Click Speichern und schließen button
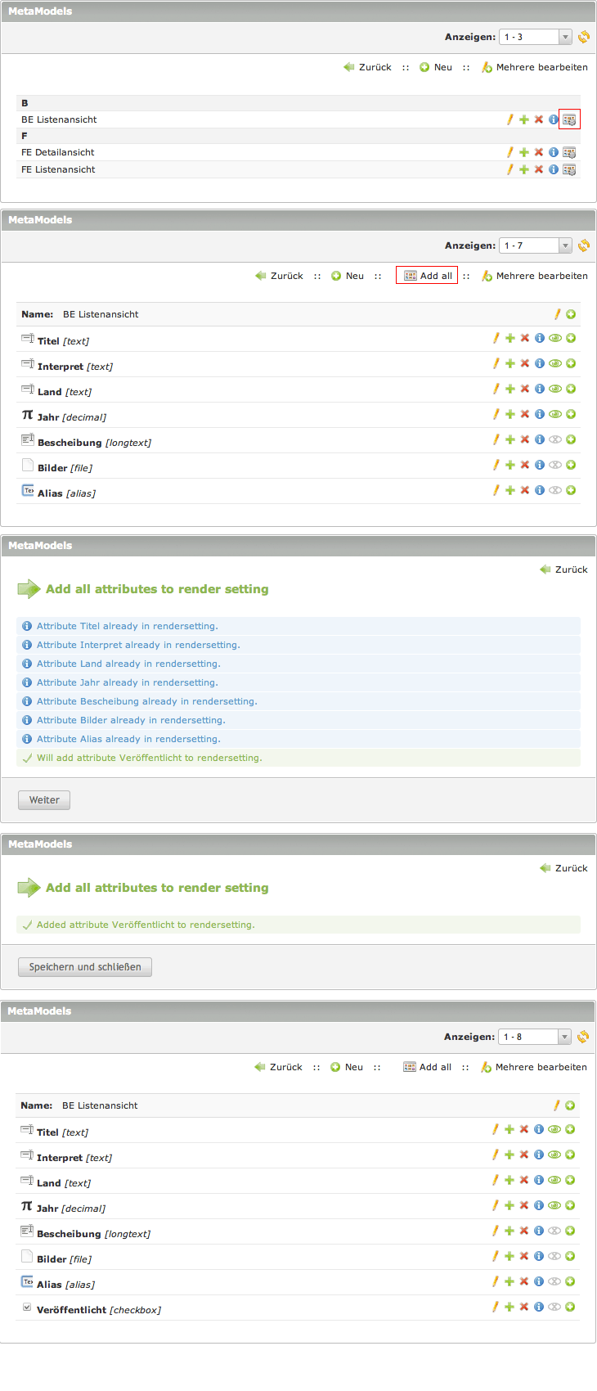The image size is (597, 1391). click(x=85, y=967)
